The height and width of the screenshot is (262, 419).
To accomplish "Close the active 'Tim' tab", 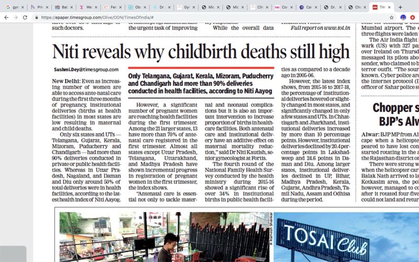I will click(x=391, y=7).
